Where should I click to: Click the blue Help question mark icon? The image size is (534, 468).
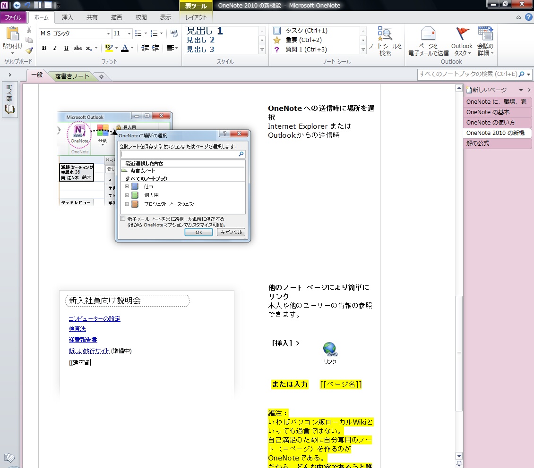528,17
